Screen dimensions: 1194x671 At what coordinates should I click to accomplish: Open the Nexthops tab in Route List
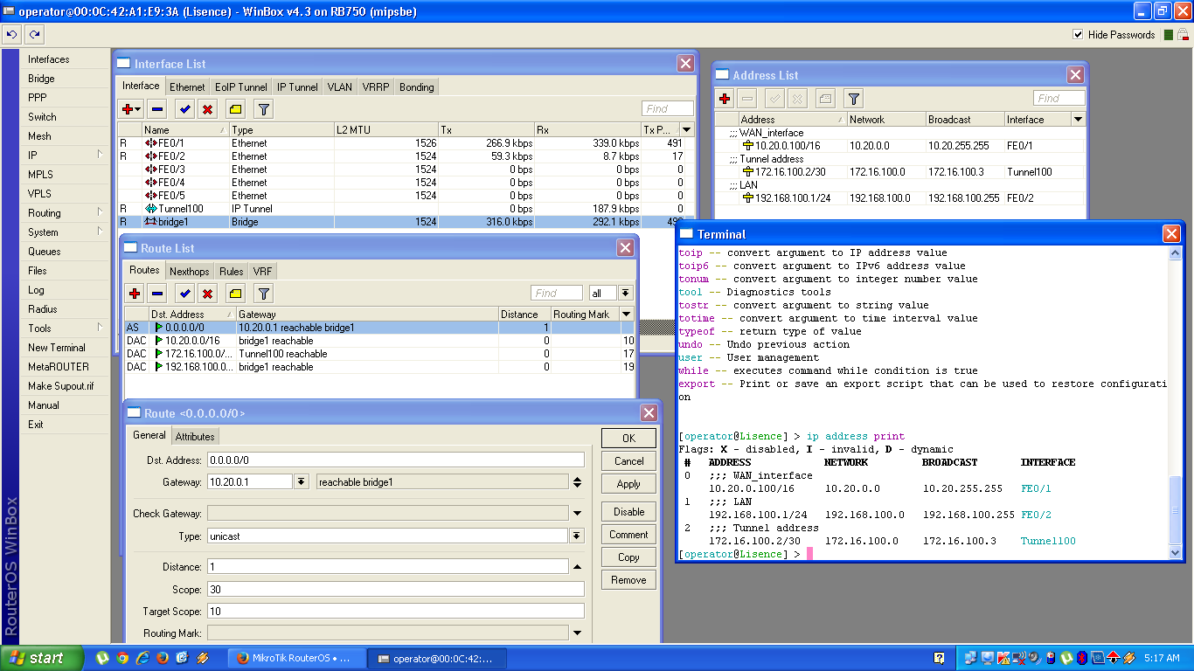(x=189, y=270)
